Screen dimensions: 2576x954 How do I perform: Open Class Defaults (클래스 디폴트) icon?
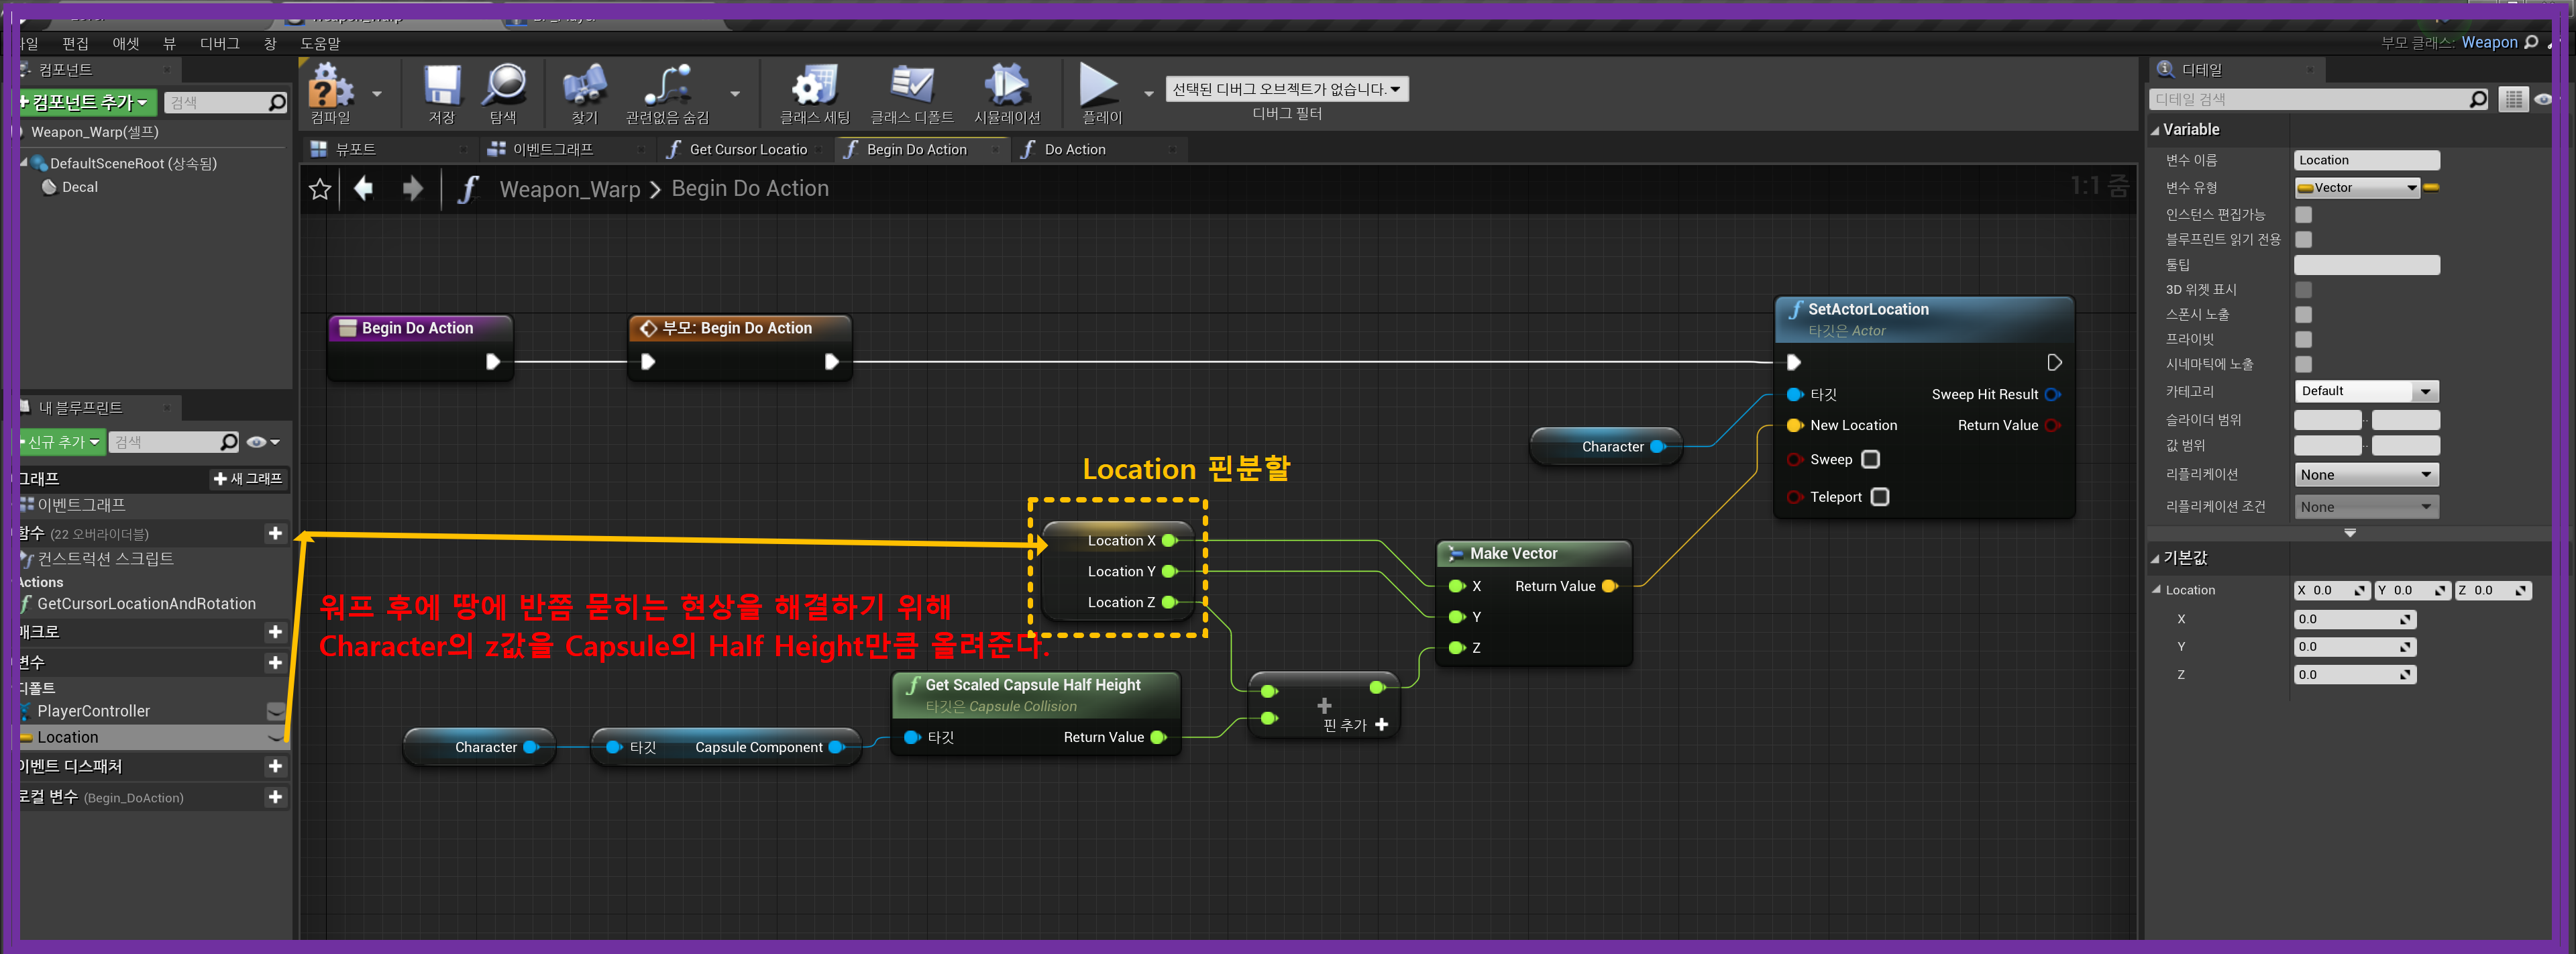click(912, 85)
